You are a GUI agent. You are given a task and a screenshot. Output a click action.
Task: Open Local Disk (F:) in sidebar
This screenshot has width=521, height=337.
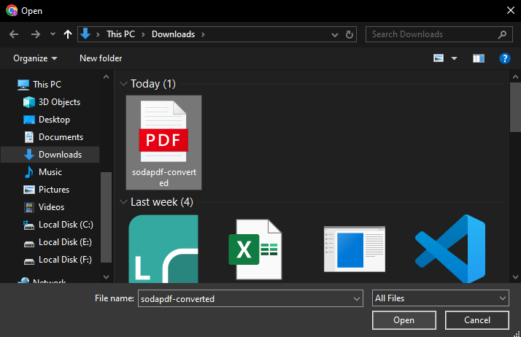click(65, 260)
